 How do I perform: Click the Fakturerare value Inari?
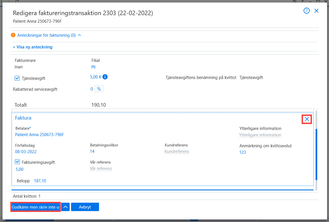19,67
